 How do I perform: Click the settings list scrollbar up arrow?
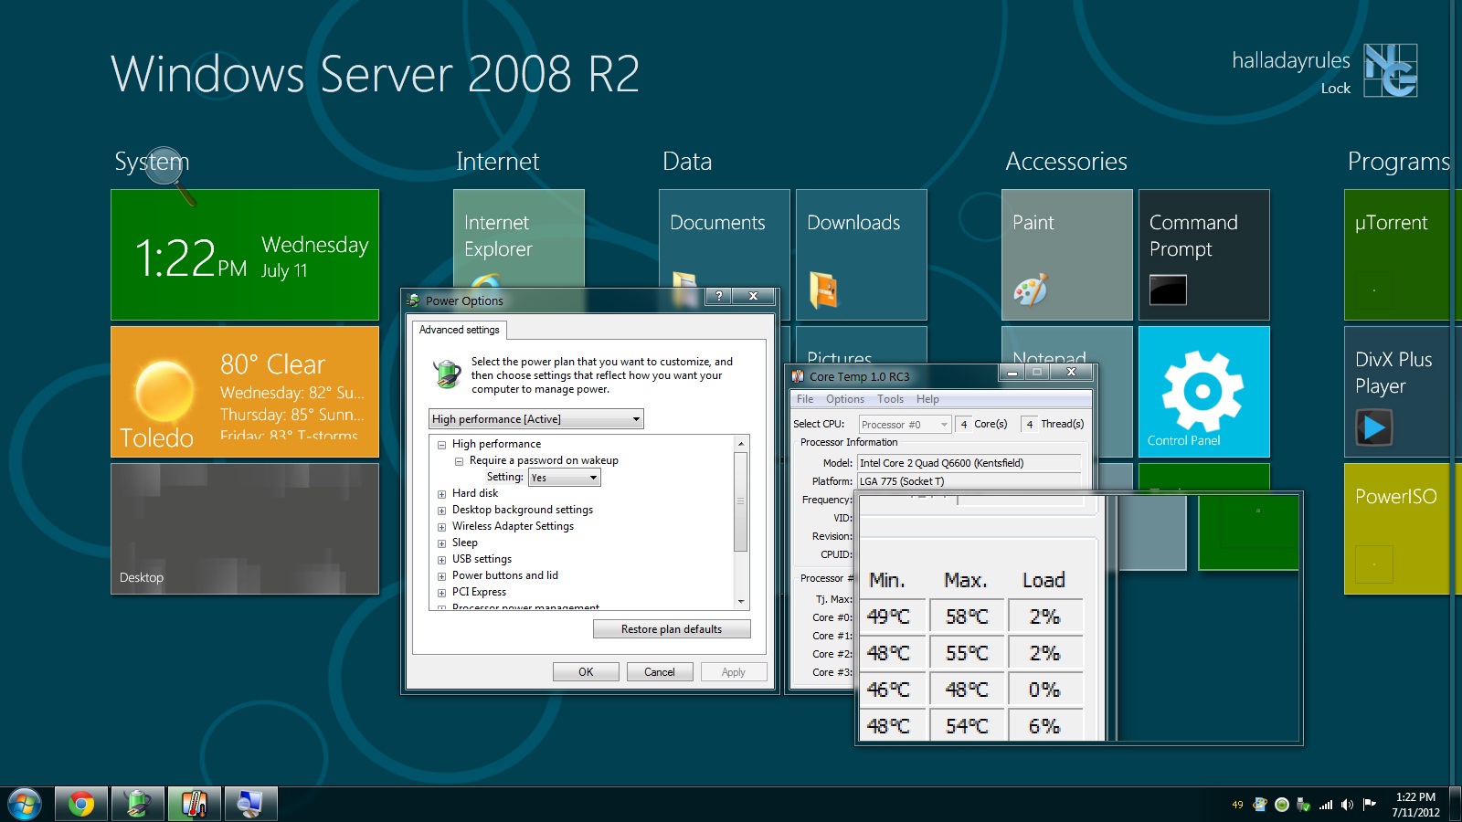[741, 443]
